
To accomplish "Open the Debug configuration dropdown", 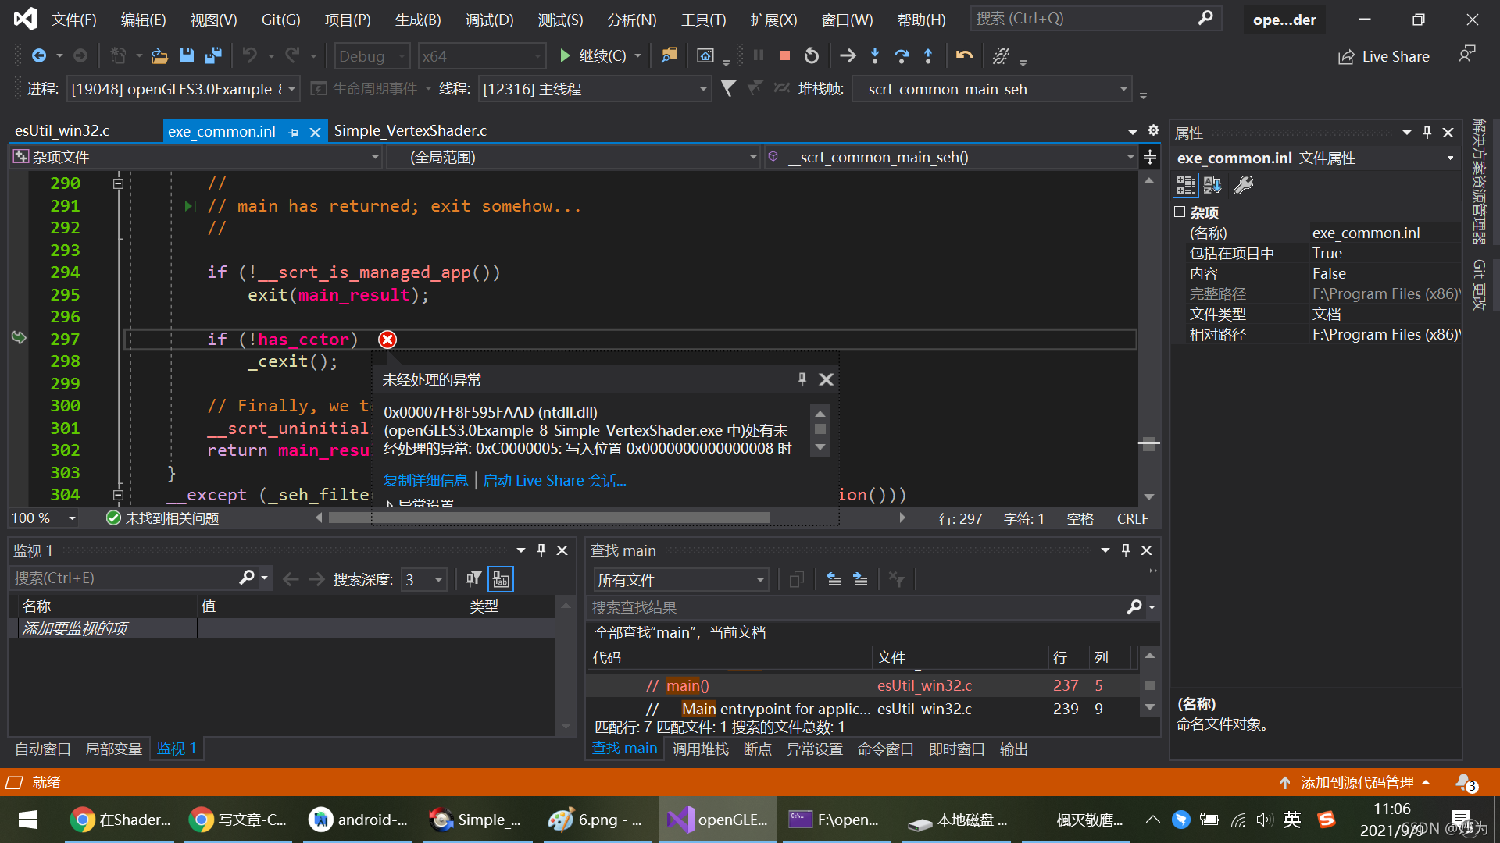I will click(x=372, y=56).
